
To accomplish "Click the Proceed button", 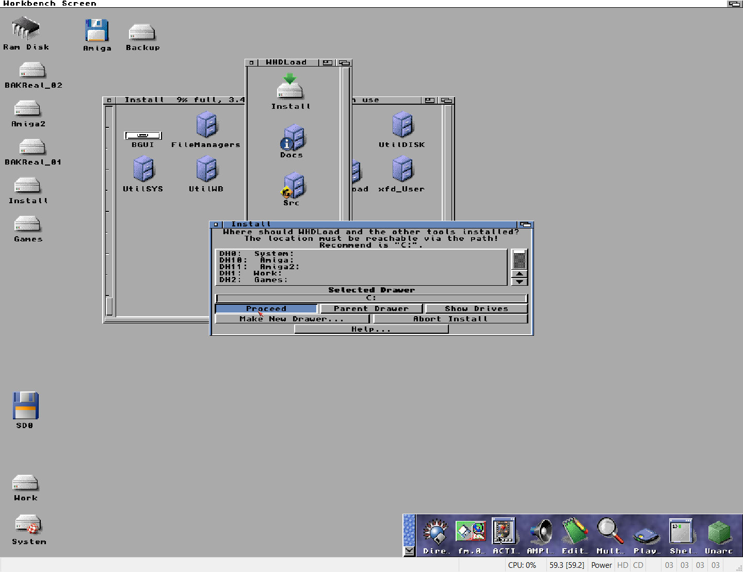I will point(266,308).
